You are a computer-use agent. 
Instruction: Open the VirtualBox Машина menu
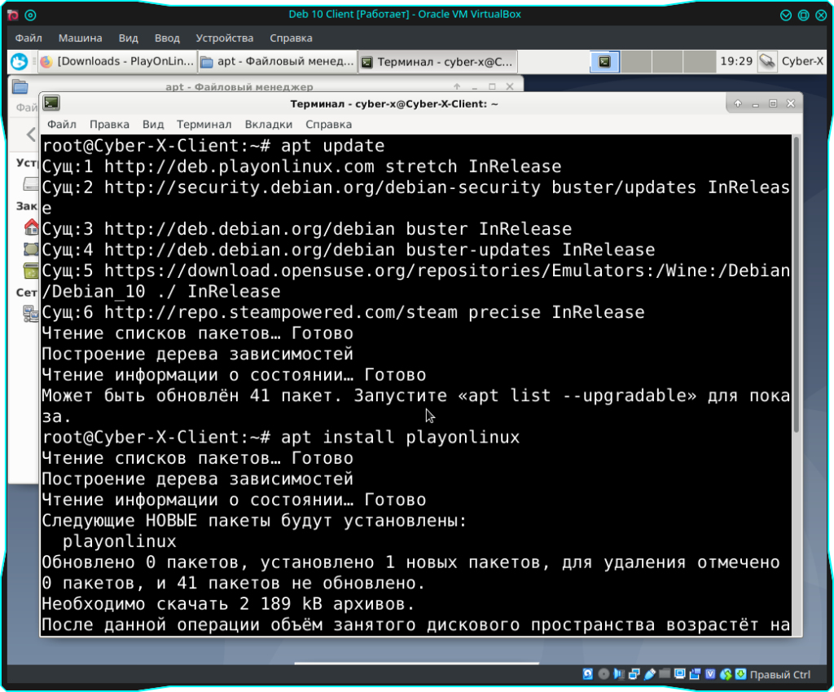[80, 37]
